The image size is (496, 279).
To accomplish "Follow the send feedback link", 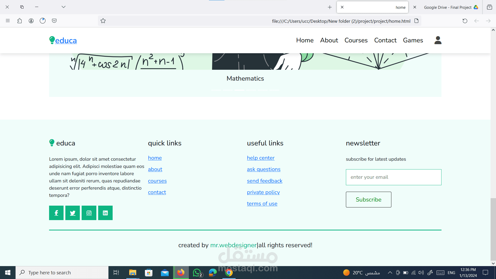I will coord(265,181).
